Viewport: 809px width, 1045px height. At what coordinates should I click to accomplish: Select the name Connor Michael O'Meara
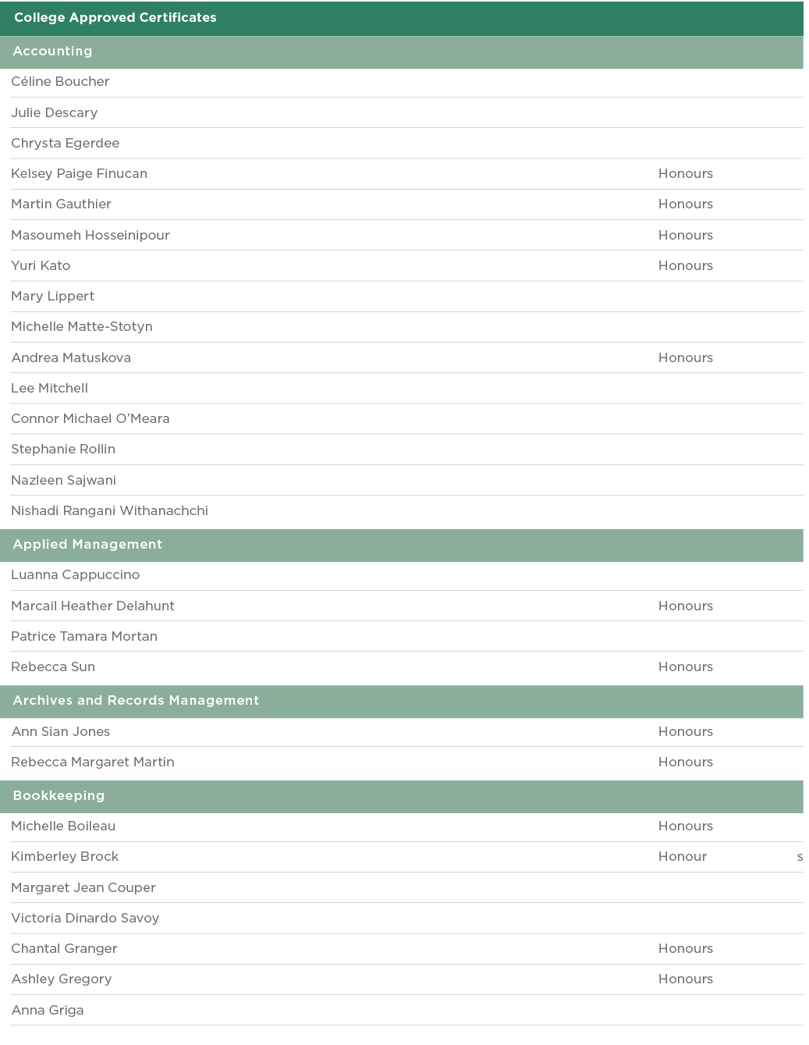click(90, 419)
